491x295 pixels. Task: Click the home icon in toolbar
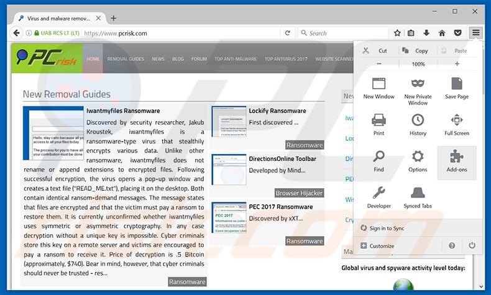pyautogui.click(x=442, y=33)
